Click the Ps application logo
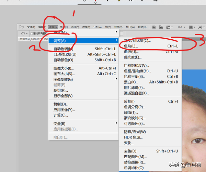Viewport: 206px width, 172px height. pos(21,27)
